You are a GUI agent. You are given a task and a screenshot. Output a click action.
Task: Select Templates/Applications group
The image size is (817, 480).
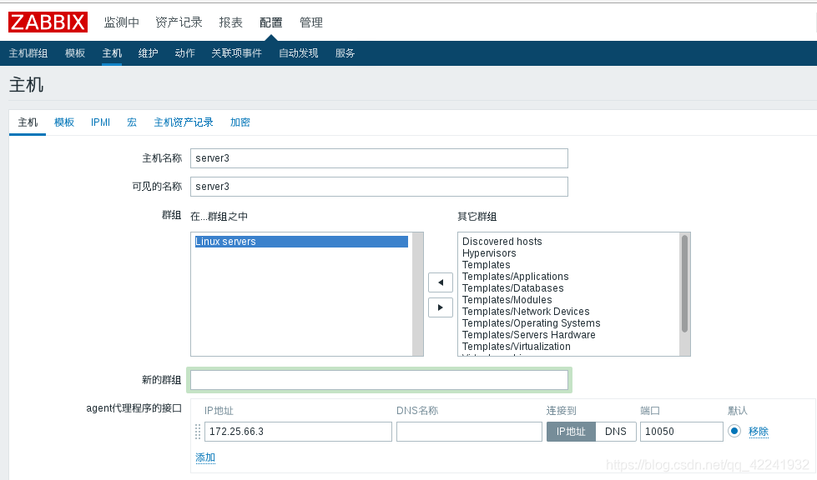[x=515, y=277]
